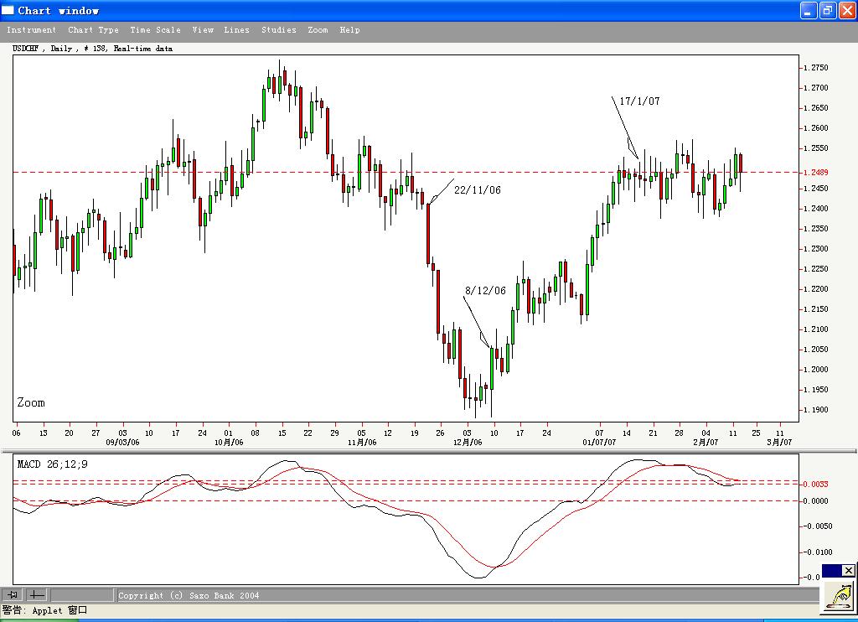Click the 1.2750 price axis label
The width and height of the screenshot is (858, 622).
(x=816, y=68)
